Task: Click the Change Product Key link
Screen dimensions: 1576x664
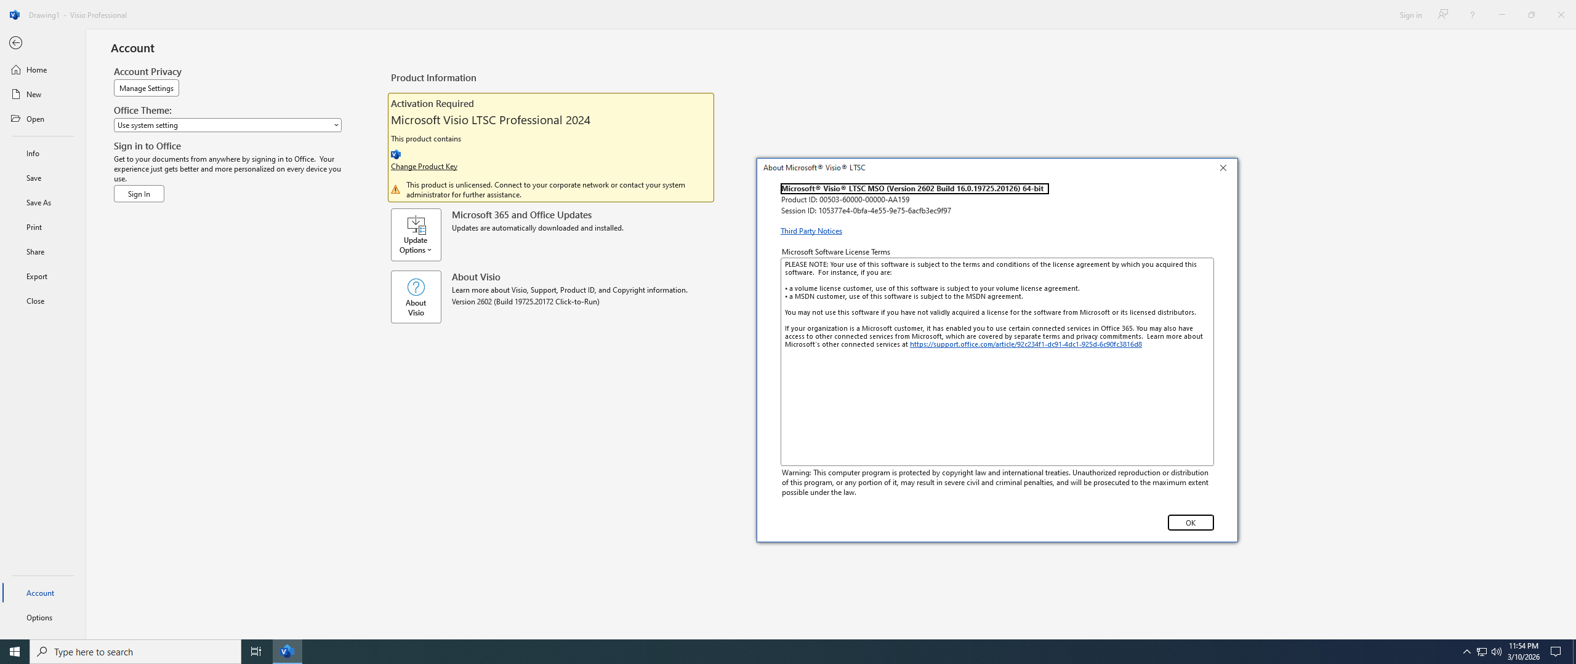Action: coord(424,167)
